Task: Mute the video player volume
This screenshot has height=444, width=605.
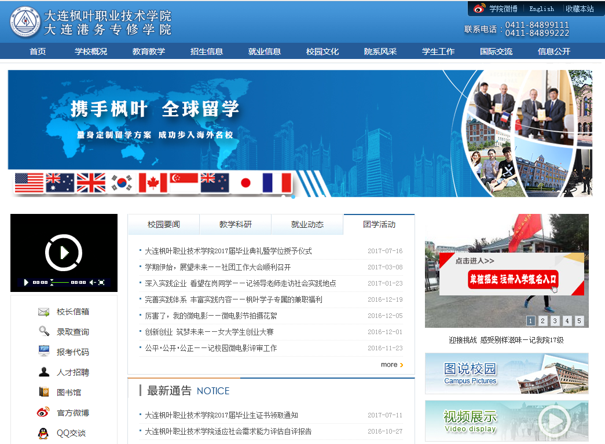Action: tap(92, 282)
